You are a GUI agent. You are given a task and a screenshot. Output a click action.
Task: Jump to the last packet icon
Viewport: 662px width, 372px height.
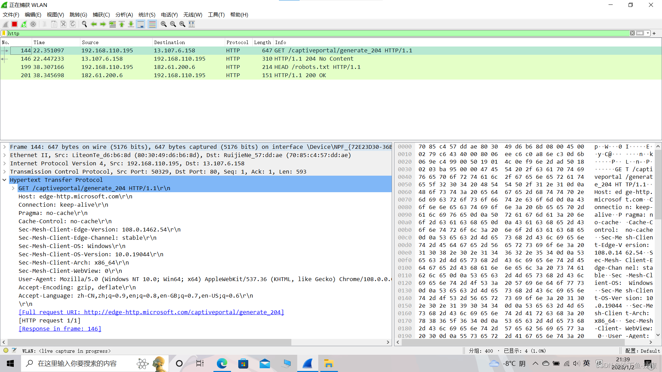(131, 24)
